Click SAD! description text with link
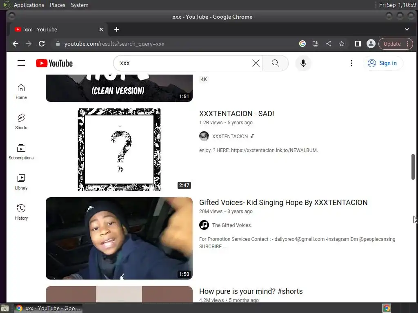Screen dimensions: 418x313 click(x=258, y=150)
